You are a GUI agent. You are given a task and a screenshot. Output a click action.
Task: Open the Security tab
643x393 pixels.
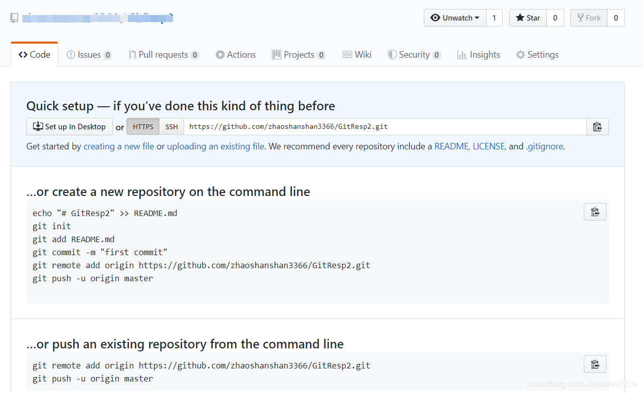[414, 55]
